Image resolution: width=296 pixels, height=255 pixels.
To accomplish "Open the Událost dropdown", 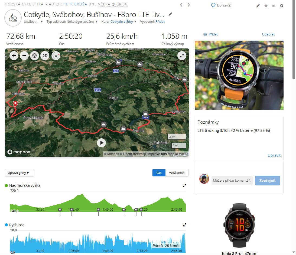I will (33, 22).
